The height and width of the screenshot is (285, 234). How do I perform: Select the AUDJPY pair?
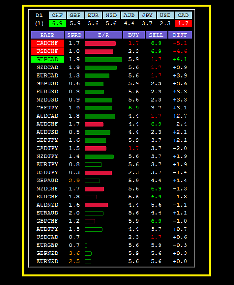click(48, 229)
